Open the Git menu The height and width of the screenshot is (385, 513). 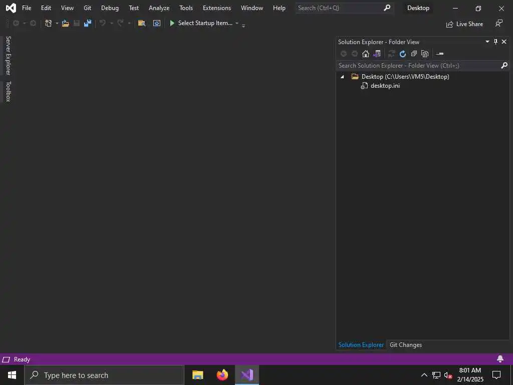(87, 8)
